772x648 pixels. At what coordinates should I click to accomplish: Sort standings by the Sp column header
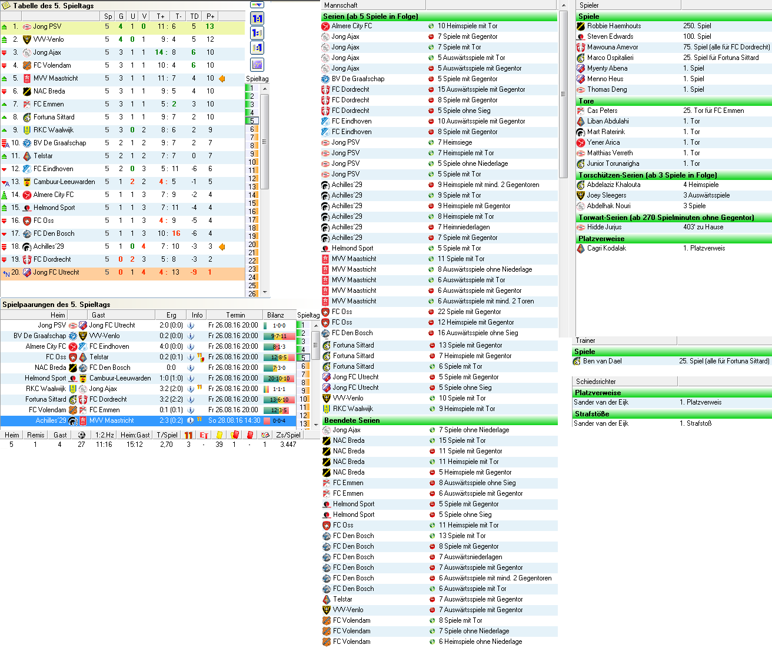(x=108, y=16)
